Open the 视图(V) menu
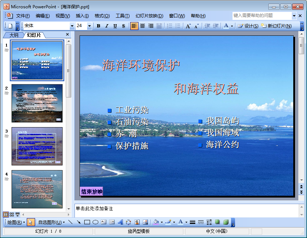This screenshot has height=238, width=307. 63,16
